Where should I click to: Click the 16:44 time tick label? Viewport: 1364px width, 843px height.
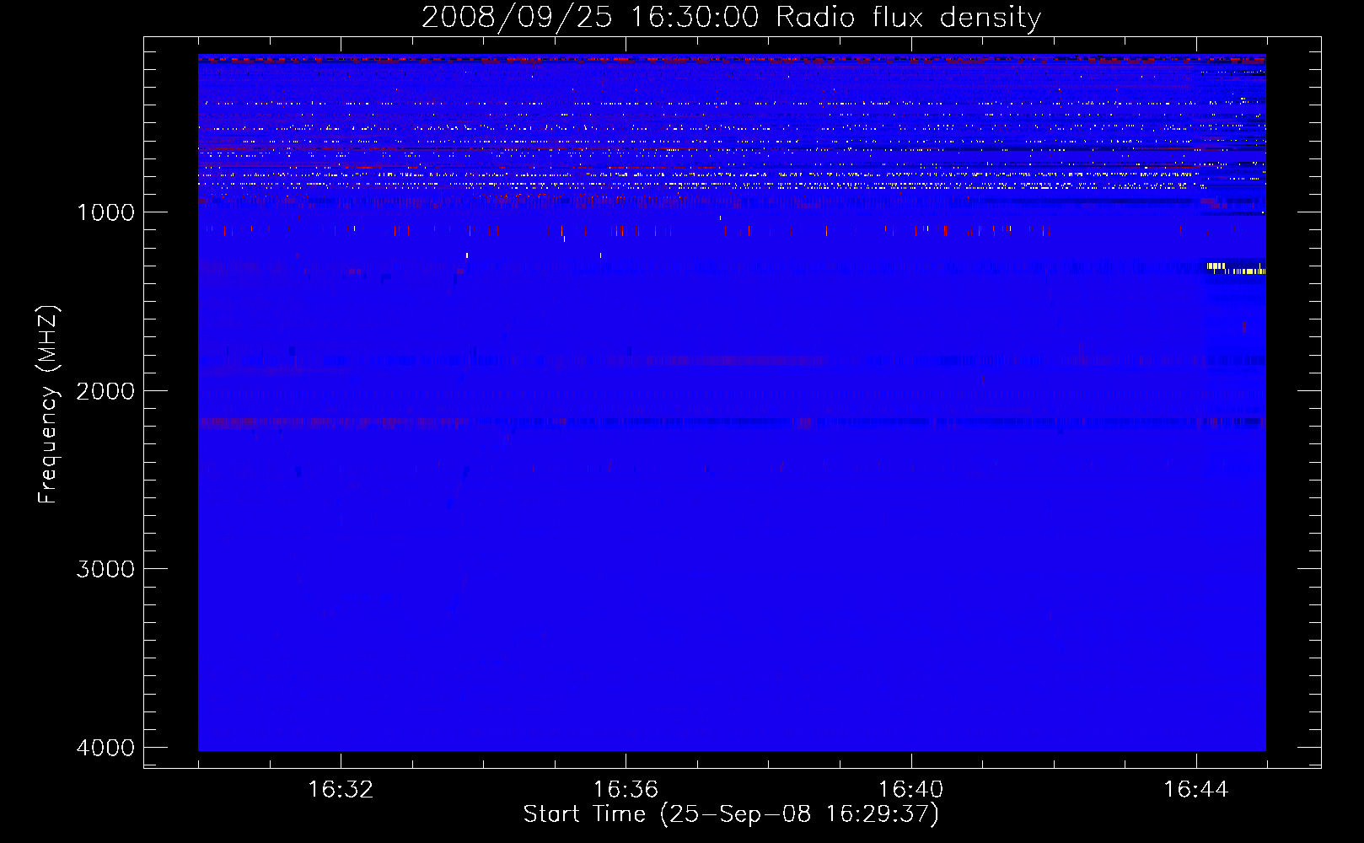(x=1196, y=790)
